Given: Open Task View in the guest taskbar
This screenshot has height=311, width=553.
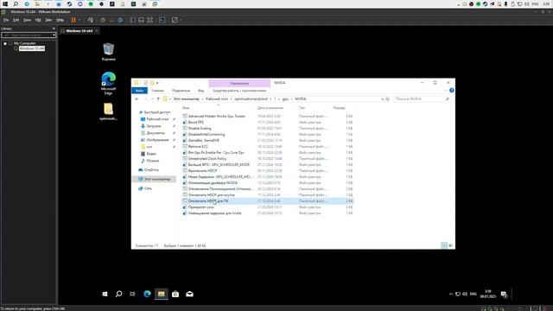Looking at the screenshot, I should point(132,294).
